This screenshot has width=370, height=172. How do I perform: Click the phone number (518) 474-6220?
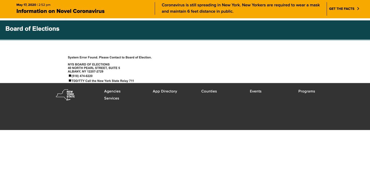pos(82,76)
